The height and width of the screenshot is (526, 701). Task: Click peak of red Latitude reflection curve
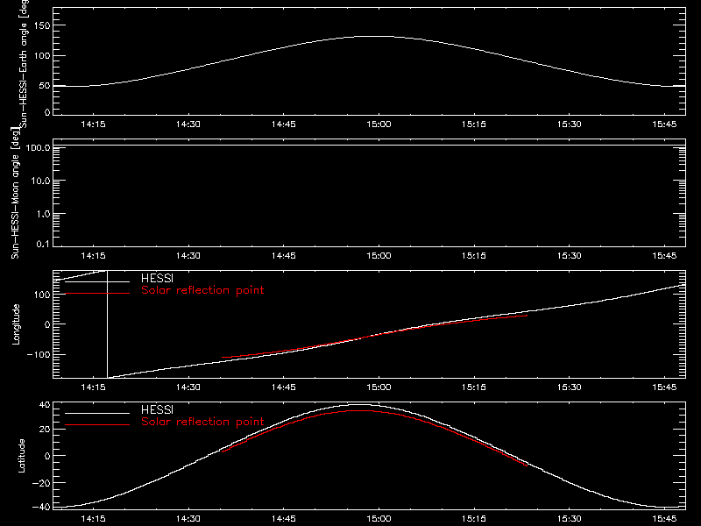360,410
